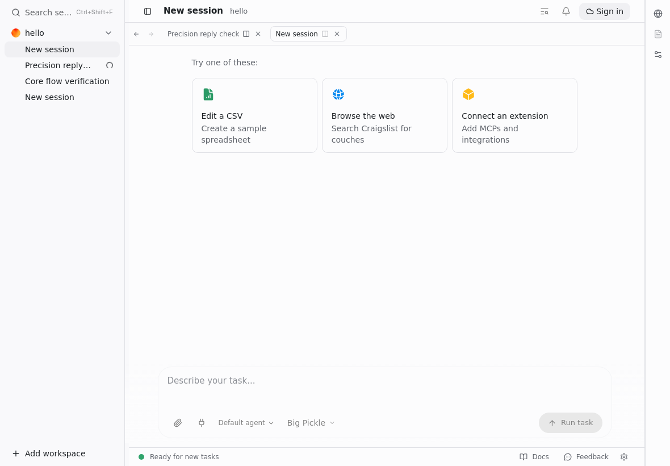Open settings gear in status bar
The height and width of the screenshot is (466, 670).
click(x=624, y=457)
